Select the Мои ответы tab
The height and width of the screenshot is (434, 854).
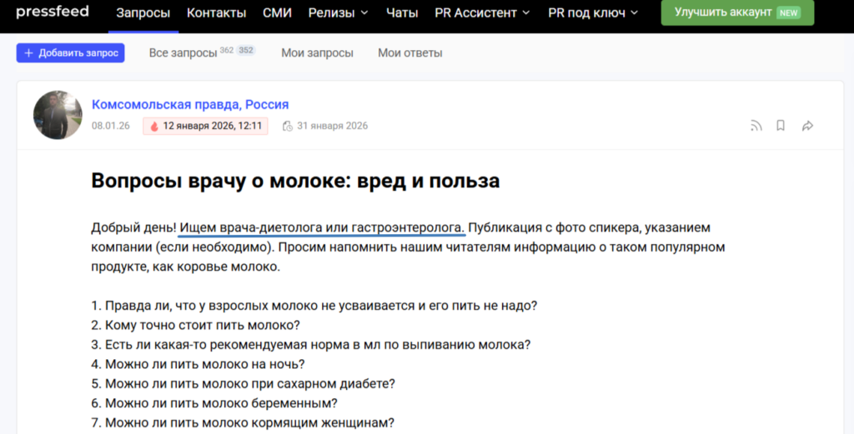410,52
